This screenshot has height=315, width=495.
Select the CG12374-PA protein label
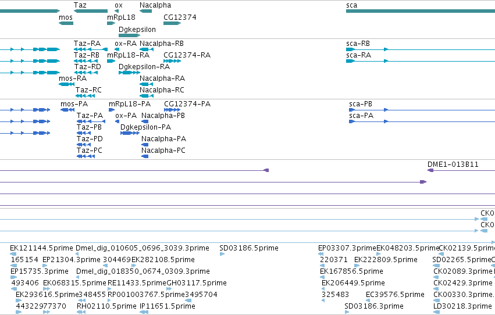tap(187, 104)
